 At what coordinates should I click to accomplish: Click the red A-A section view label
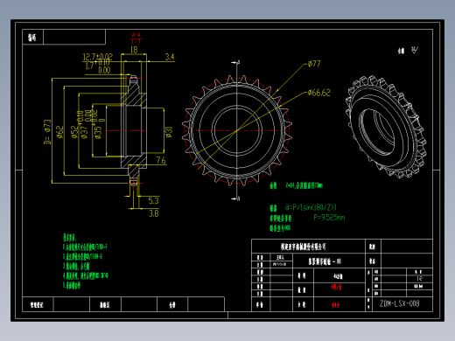[x=136, y=35]
